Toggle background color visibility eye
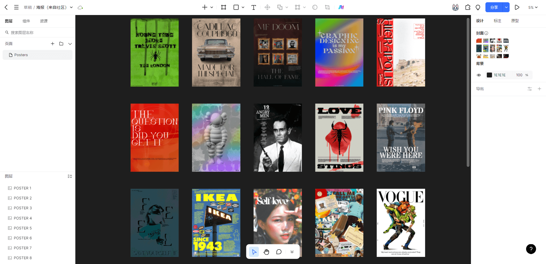546x264 pixels. [479, 75]
